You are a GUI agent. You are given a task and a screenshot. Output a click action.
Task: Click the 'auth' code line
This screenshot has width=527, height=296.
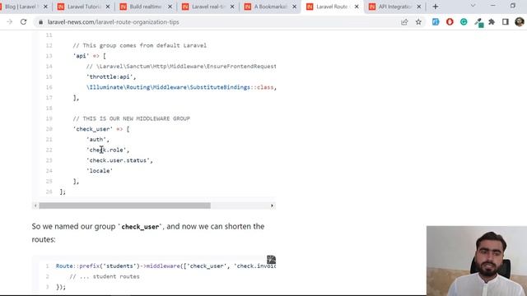coord(98,140)
